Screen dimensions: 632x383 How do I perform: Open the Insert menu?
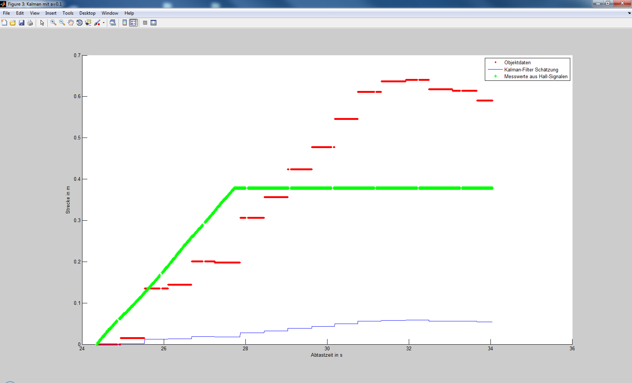(x=51, y=13)
